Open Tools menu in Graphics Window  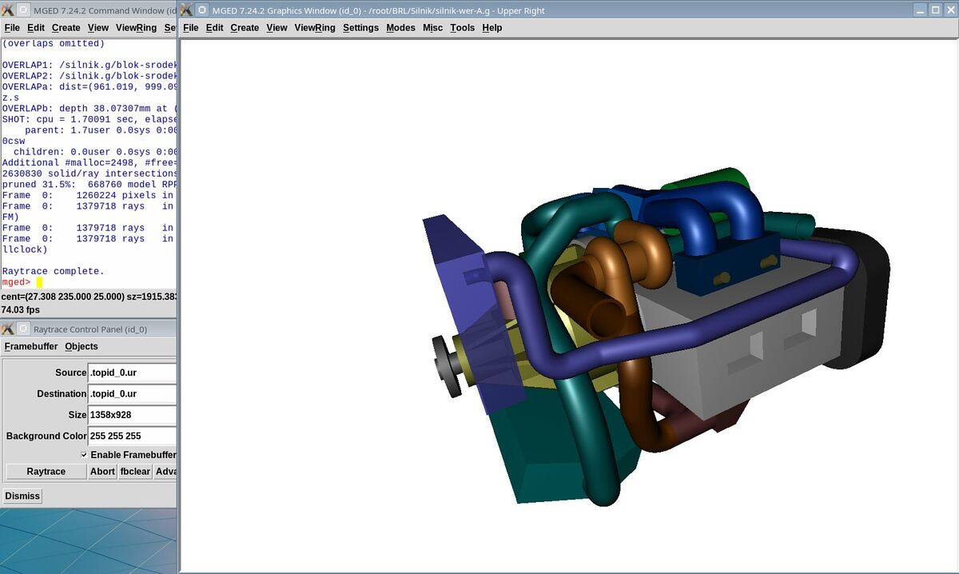tap(462, 27)
